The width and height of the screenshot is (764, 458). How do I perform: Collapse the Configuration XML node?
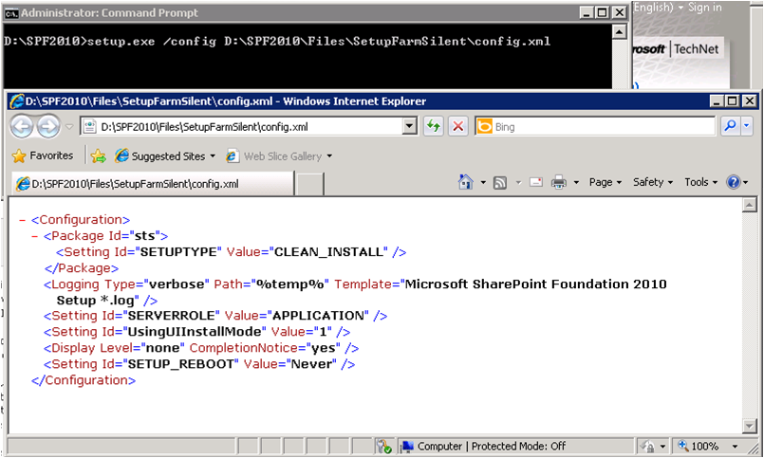tap(23, 220)
